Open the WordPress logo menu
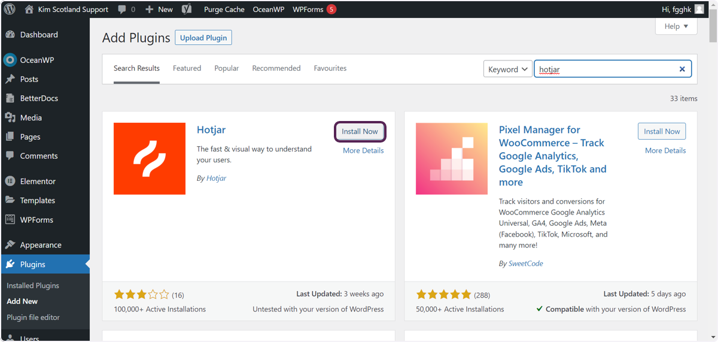 click(10, 9)
